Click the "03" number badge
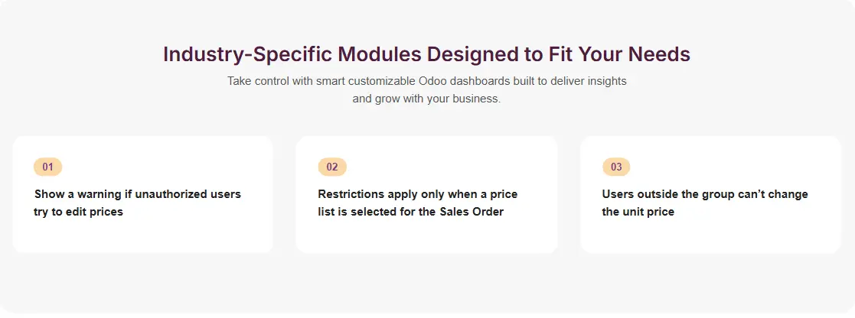 click(616, 167)
